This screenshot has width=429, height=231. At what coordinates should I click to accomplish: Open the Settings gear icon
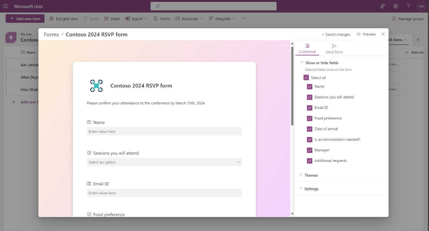click(395, 6)
